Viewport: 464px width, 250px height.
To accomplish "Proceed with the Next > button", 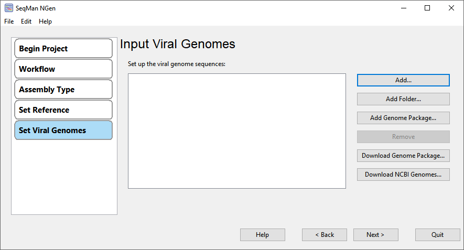I will click(x=376, y=235).
